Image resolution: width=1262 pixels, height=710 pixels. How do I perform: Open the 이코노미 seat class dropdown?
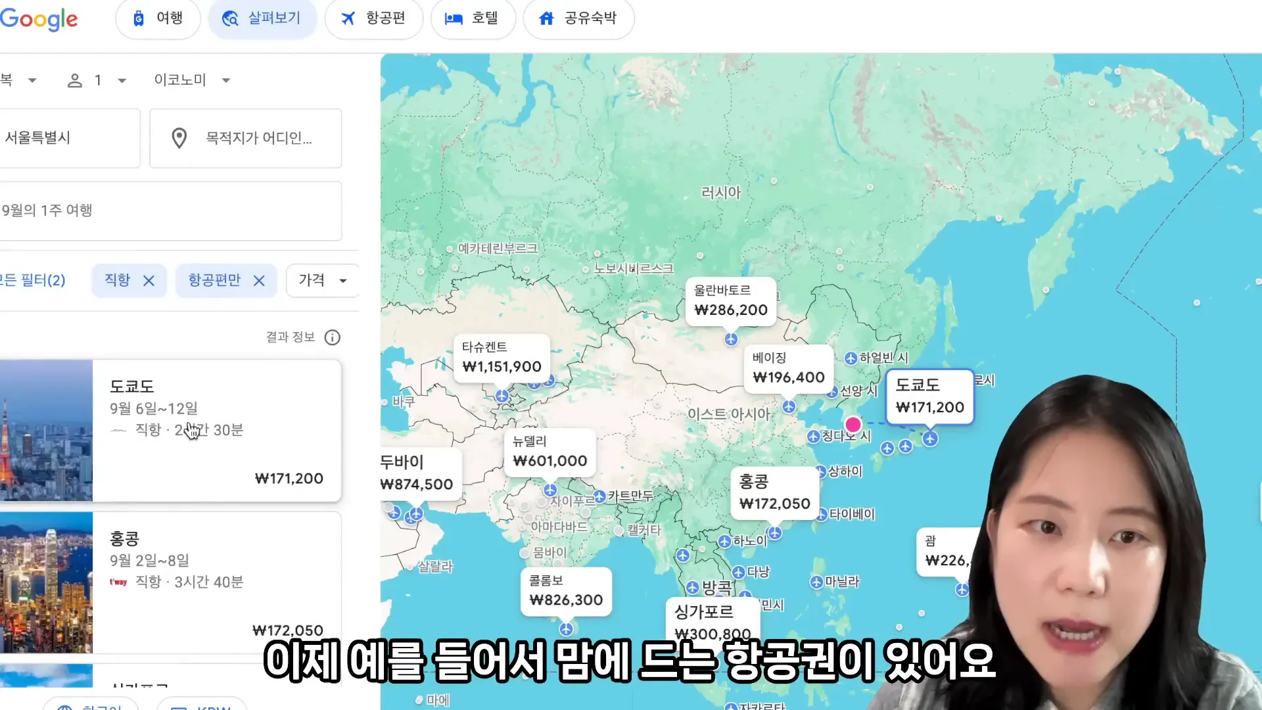192,80
